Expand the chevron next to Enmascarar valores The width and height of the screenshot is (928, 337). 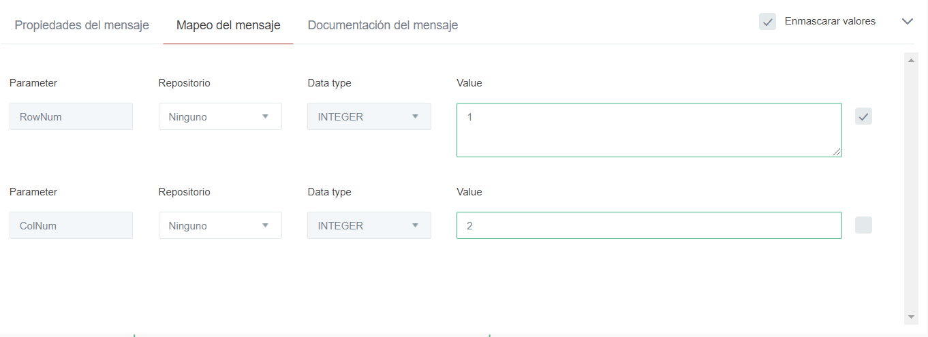tap(907, 21)
